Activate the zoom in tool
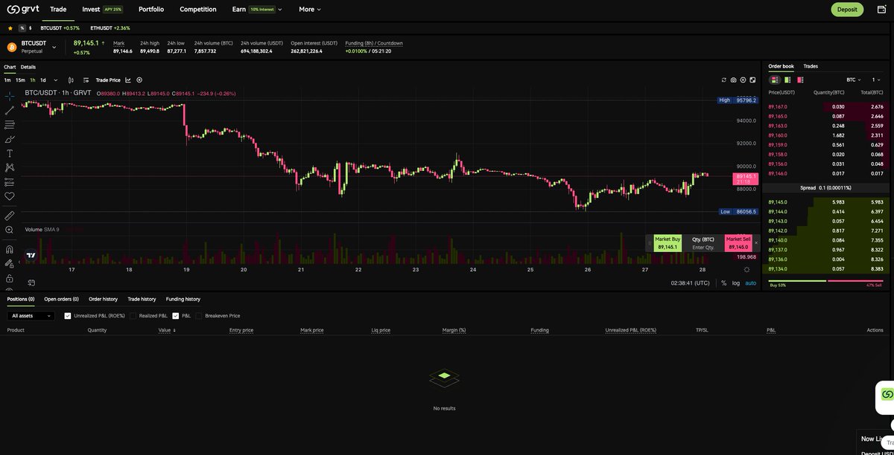The image size is (894, 455). tap(10, 230)
